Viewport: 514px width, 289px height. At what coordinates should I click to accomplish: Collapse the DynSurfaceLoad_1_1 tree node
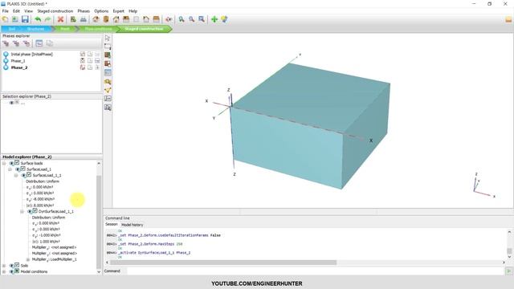click(22, 211)
